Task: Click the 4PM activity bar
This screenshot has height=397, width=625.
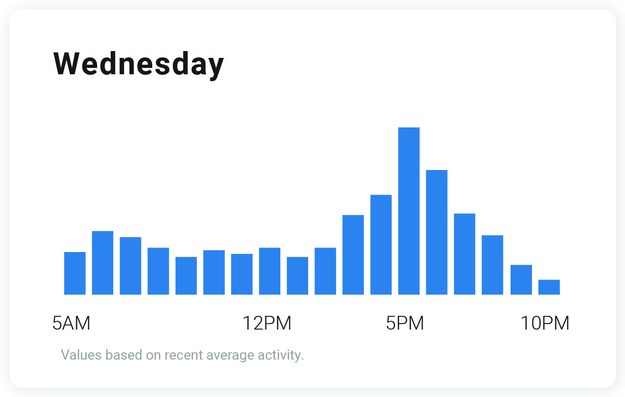Action: click(x=381, y=244)
